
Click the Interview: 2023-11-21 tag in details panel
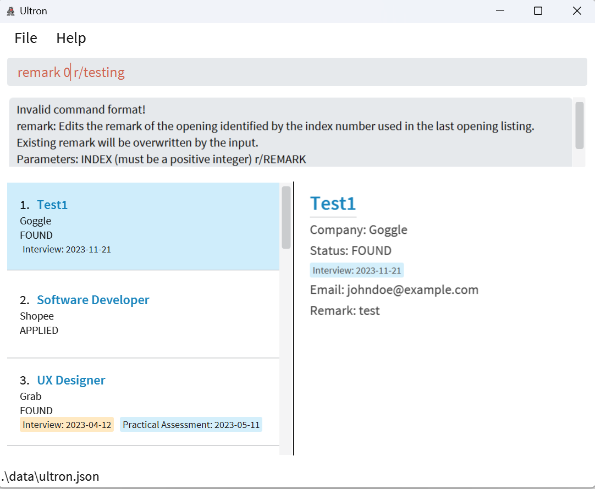tap(357, 270)
